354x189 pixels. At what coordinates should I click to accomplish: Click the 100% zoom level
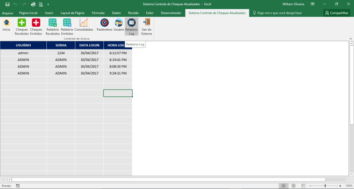tap(349, 186)
